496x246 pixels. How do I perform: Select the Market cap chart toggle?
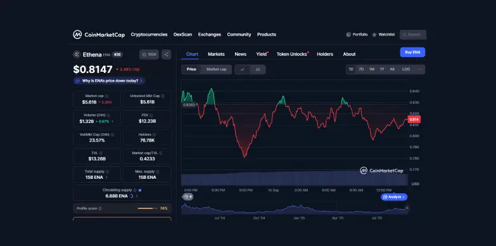coord(217,69)
